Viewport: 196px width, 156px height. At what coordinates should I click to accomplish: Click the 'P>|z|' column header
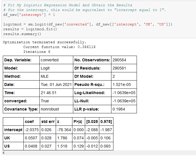79,122
